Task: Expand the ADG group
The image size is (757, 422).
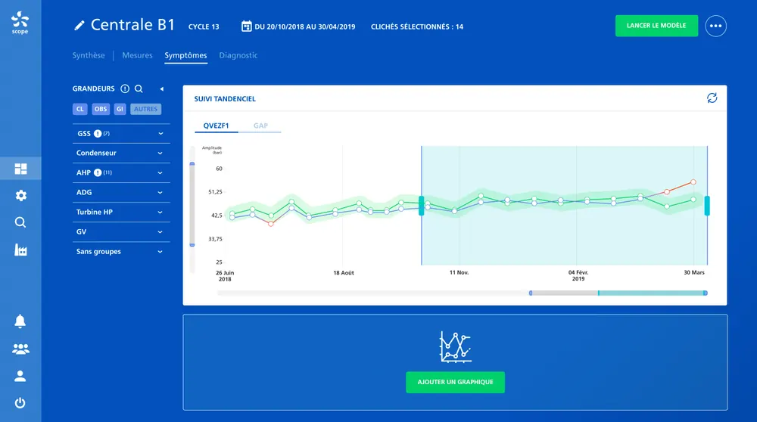Action: pyautogui.click(x=121, y=192)
